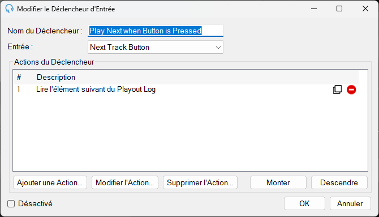379x217 pixels.
Task: Close the dialog with the X icon
Action: 365,9
